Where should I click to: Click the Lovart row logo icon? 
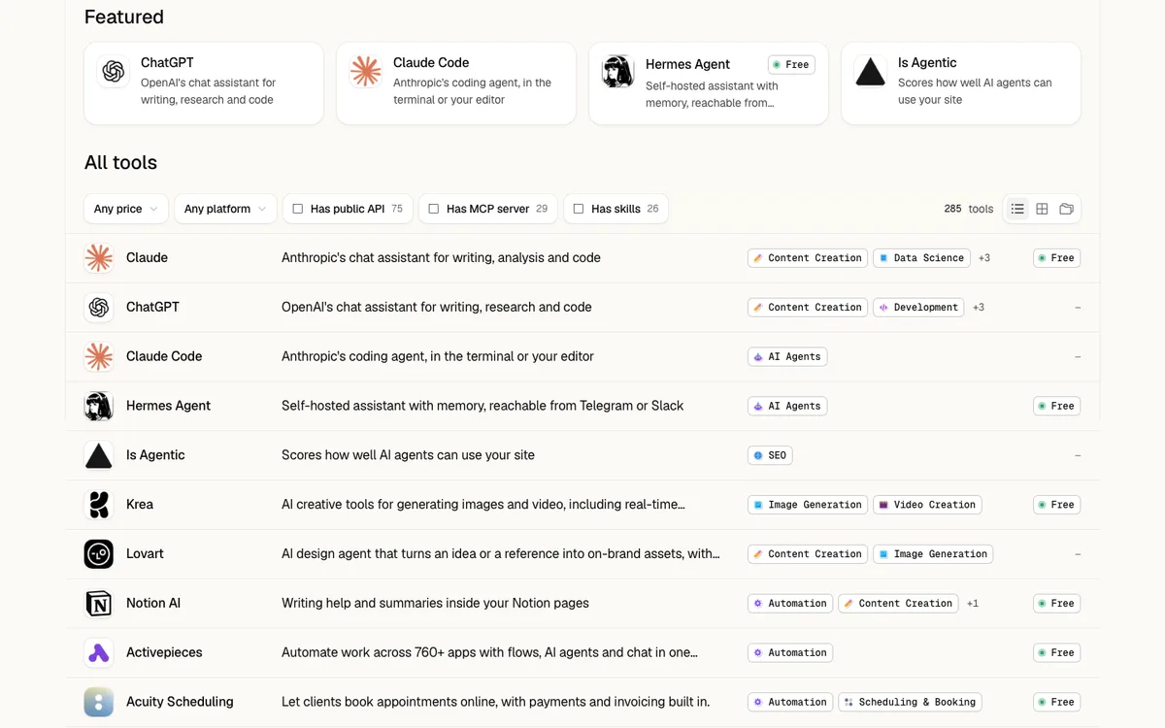click(x=98, y=554)
